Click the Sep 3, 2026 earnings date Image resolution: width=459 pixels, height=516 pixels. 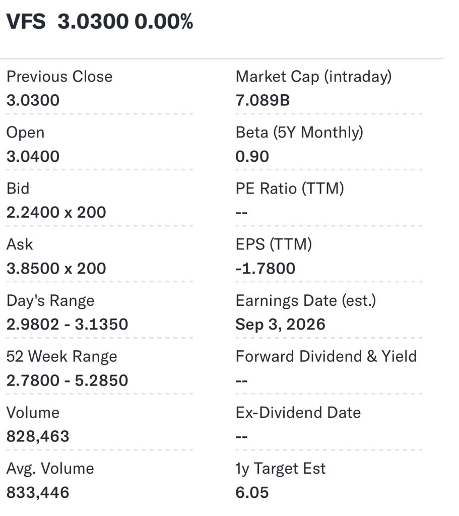click(280, 325)
